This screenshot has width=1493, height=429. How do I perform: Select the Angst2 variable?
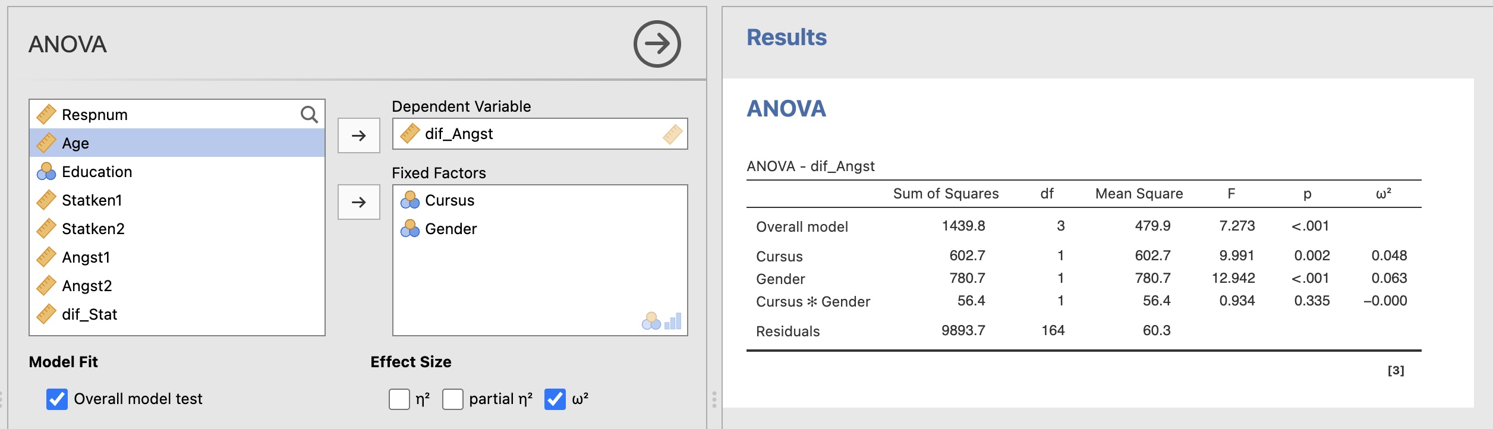[87, 286]
